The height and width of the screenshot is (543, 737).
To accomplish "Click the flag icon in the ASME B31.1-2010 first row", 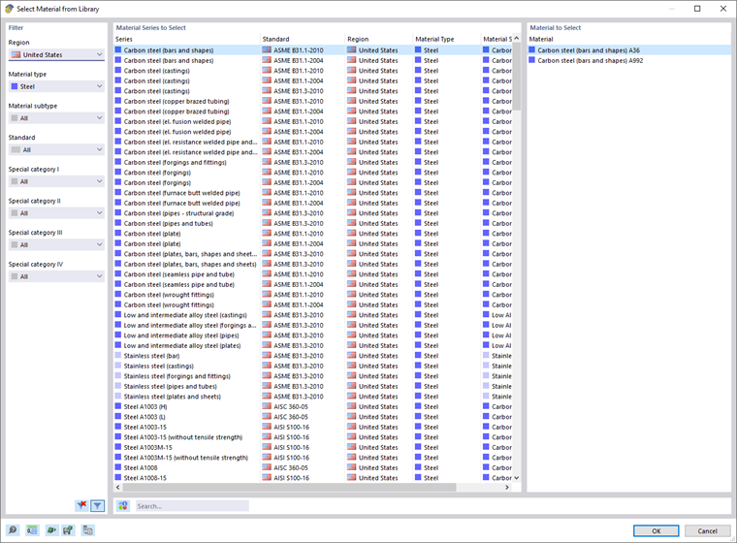I will pos(267,49).
